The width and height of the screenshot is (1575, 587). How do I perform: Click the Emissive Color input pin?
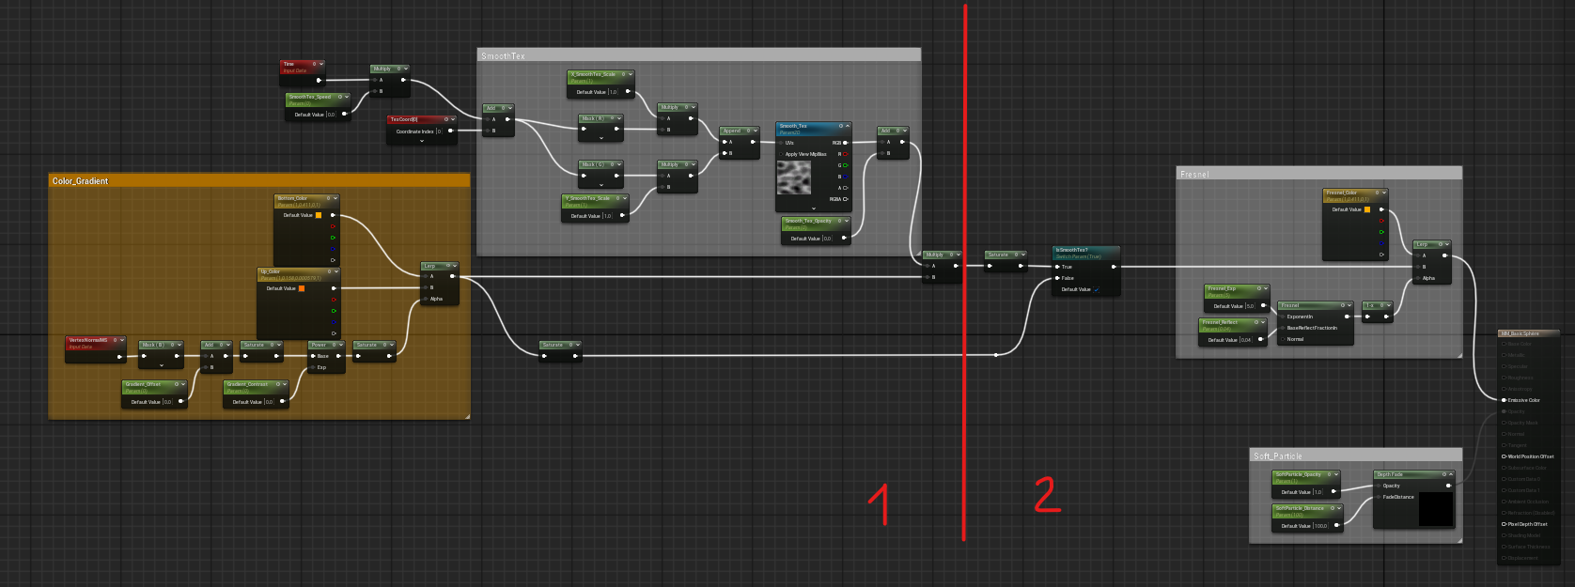pyautogui.click(x=1504, y=400)
